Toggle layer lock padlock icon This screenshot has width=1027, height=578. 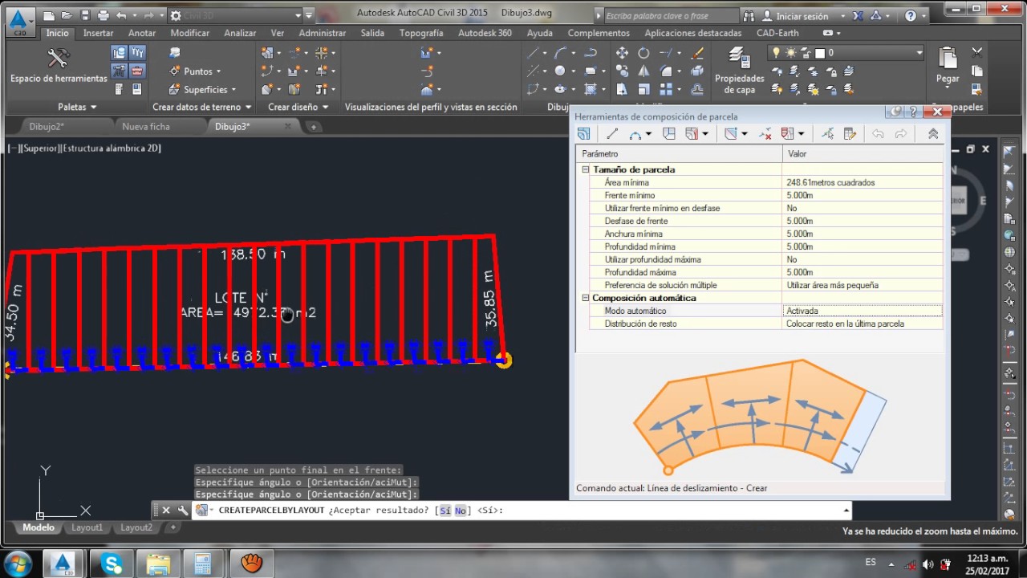click(x=806, y=53)
